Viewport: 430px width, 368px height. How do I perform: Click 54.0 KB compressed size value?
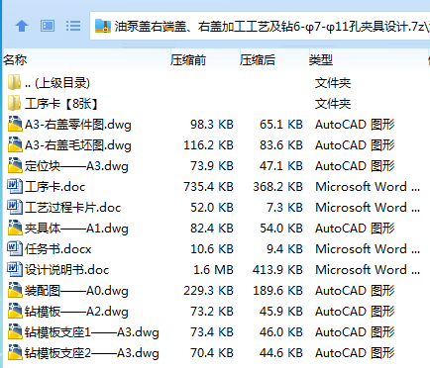[281, 229]
